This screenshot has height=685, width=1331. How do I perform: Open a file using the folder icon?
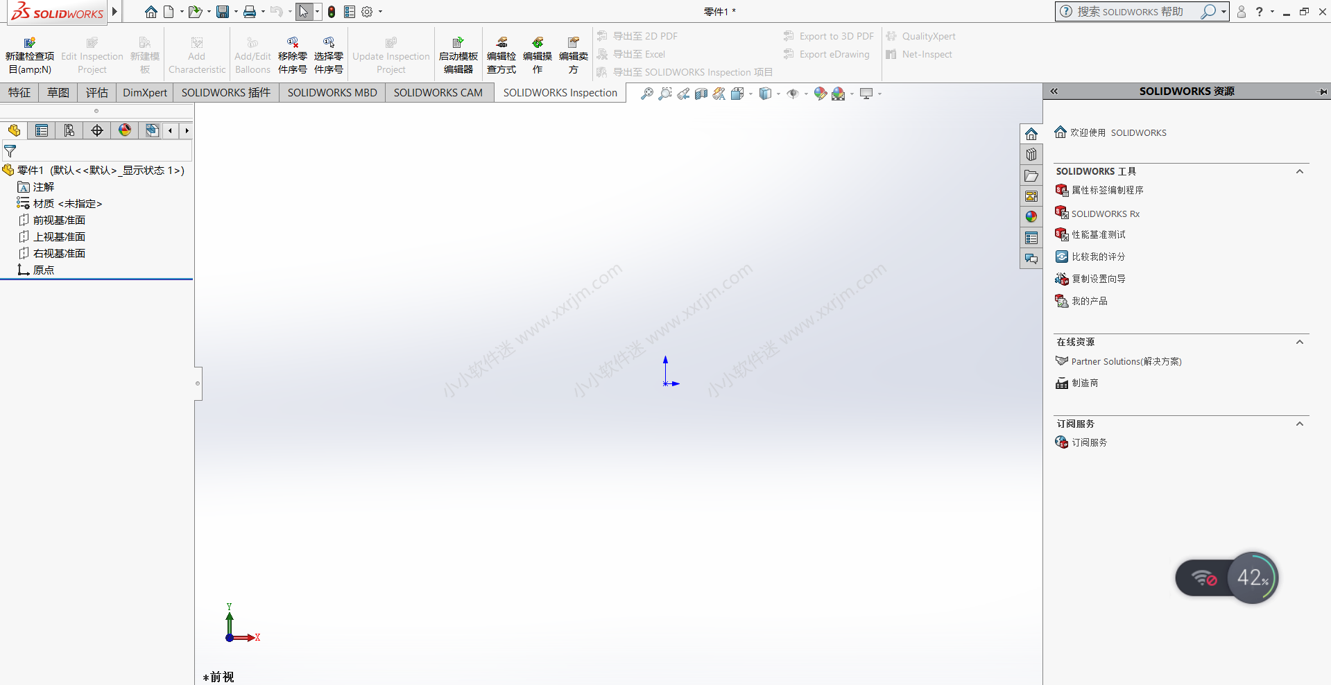(x=196, y=12)
